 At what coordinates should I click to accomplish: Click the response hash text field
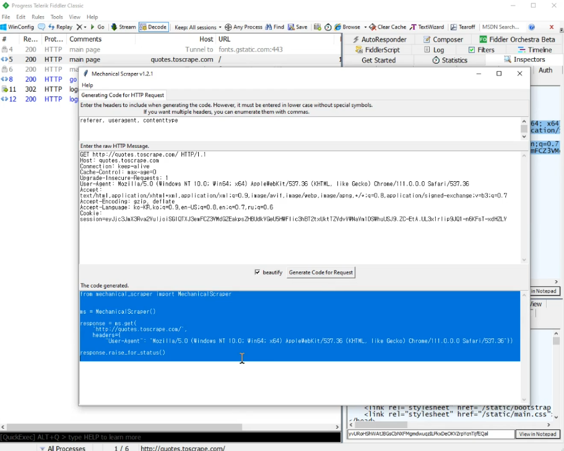(x=431, y=434)
